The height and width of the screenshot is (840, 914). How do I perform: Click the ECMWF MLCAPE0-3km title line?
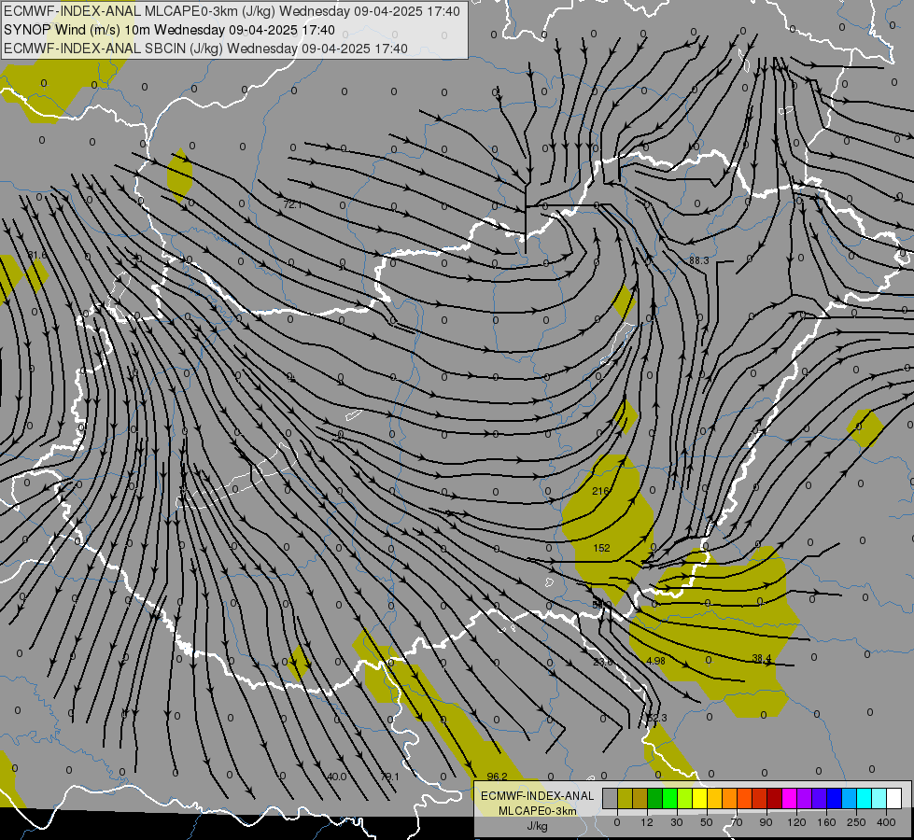tap(232, 11)
